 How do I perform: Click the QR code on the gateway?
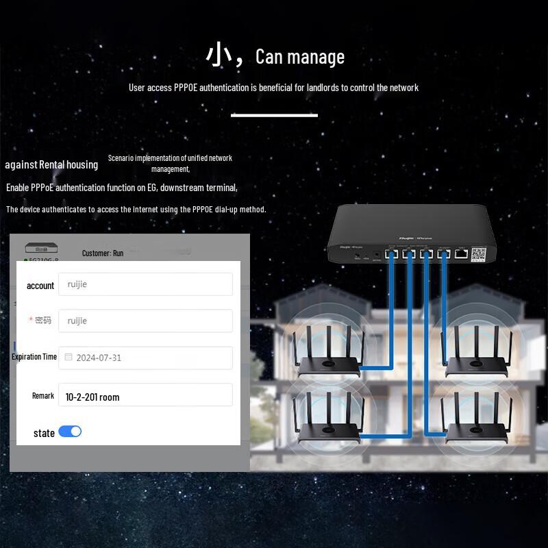(479, 254)
